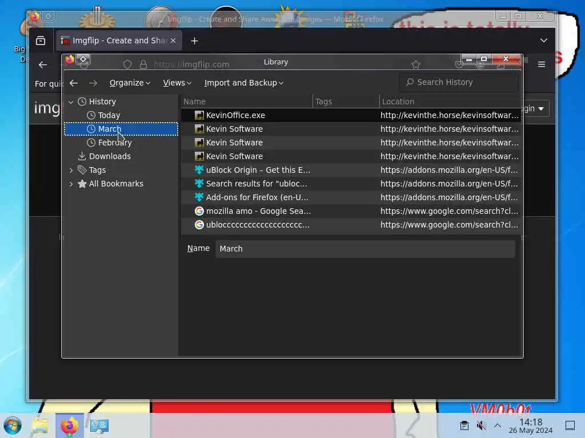Click Google favicon of ublocccc row

199,225
